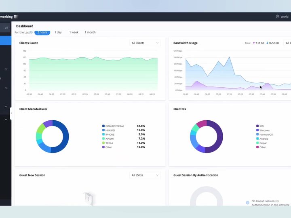Image resolution: width=291 pixels, height=218 pixels.
Task: Expand the third sidebar chevron section
Action: click(x=6, y=107)
